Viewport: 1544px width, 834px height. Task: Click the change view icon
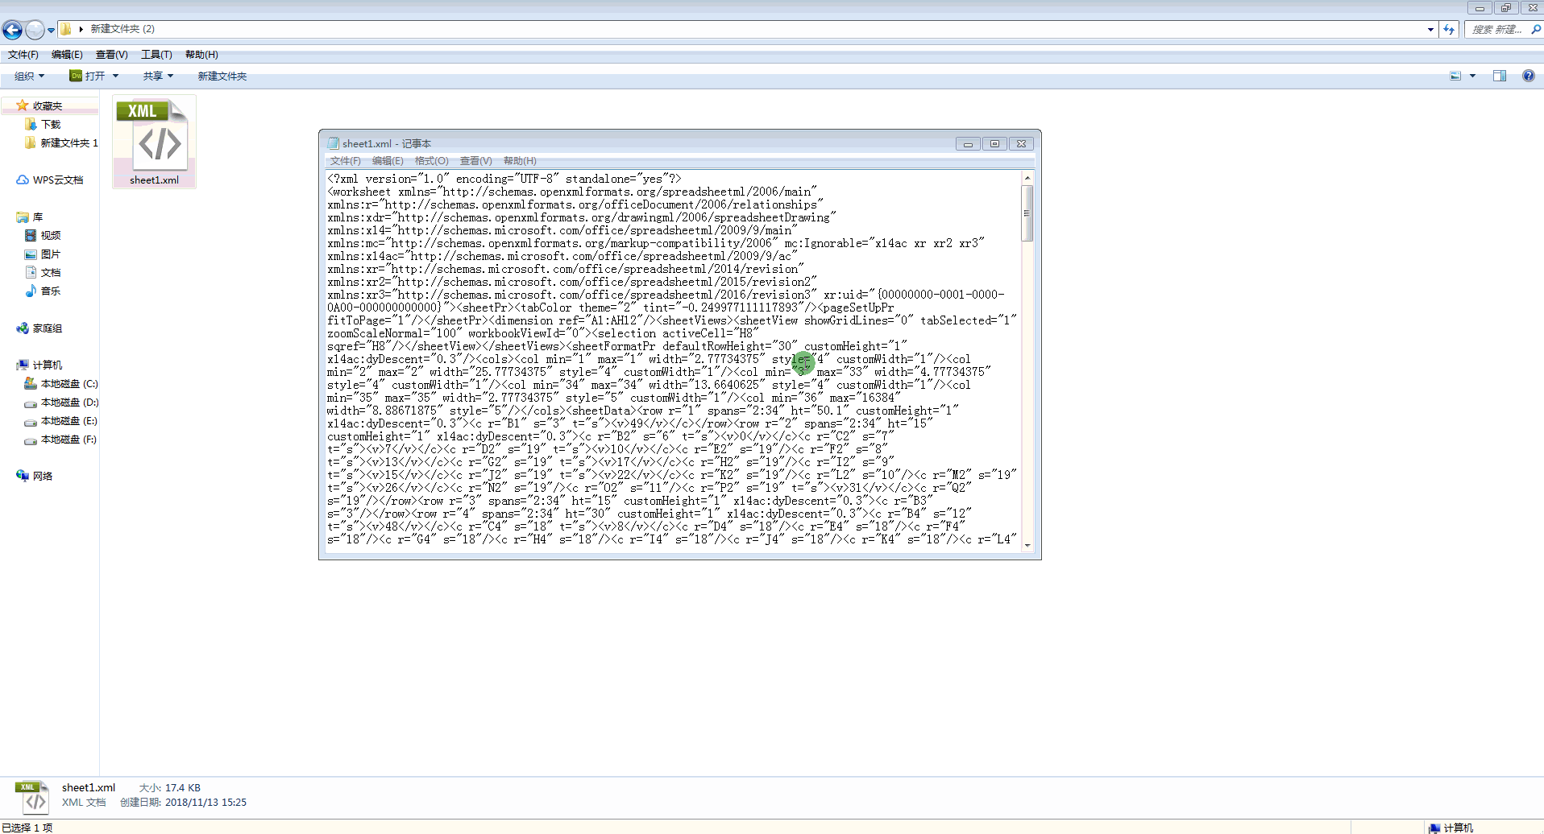[1455, 76]
